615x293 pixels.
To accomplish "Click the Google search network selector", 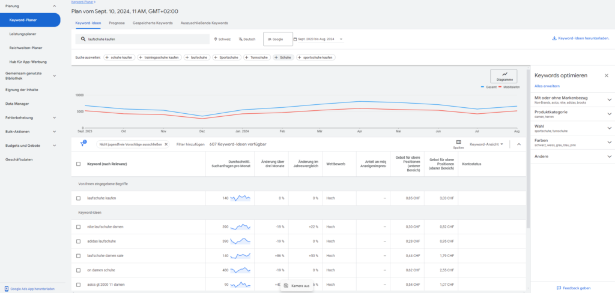I will point(278,39).
